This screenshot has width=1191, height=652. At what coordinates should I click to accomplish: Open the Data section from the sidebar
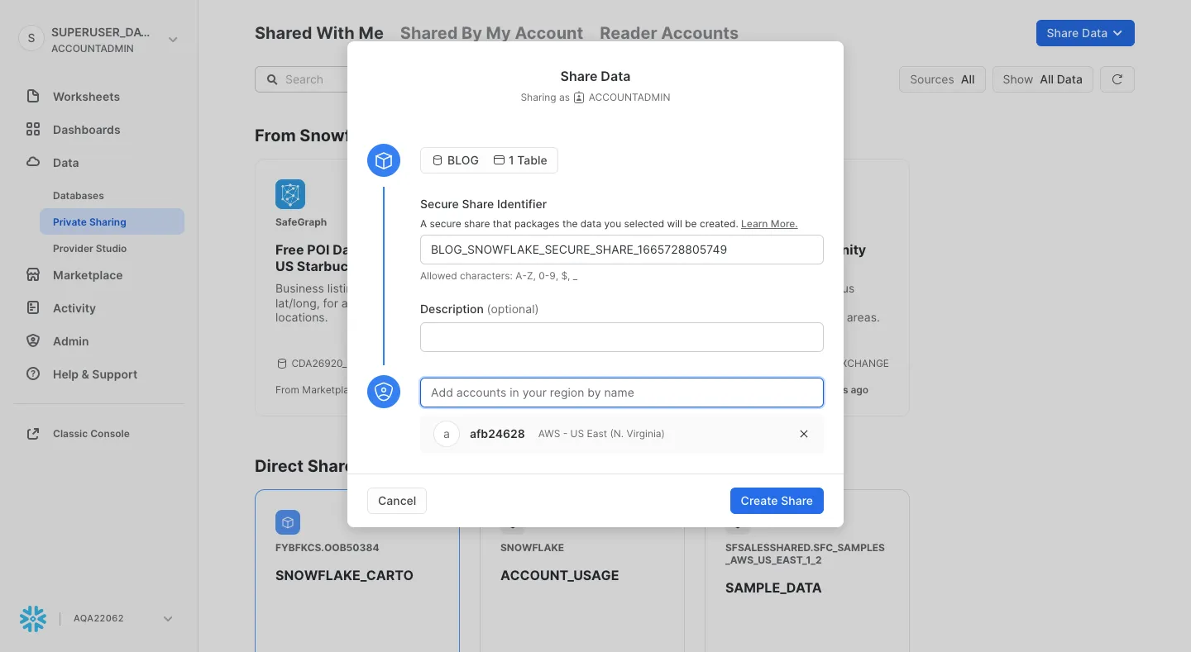point(65,163)
